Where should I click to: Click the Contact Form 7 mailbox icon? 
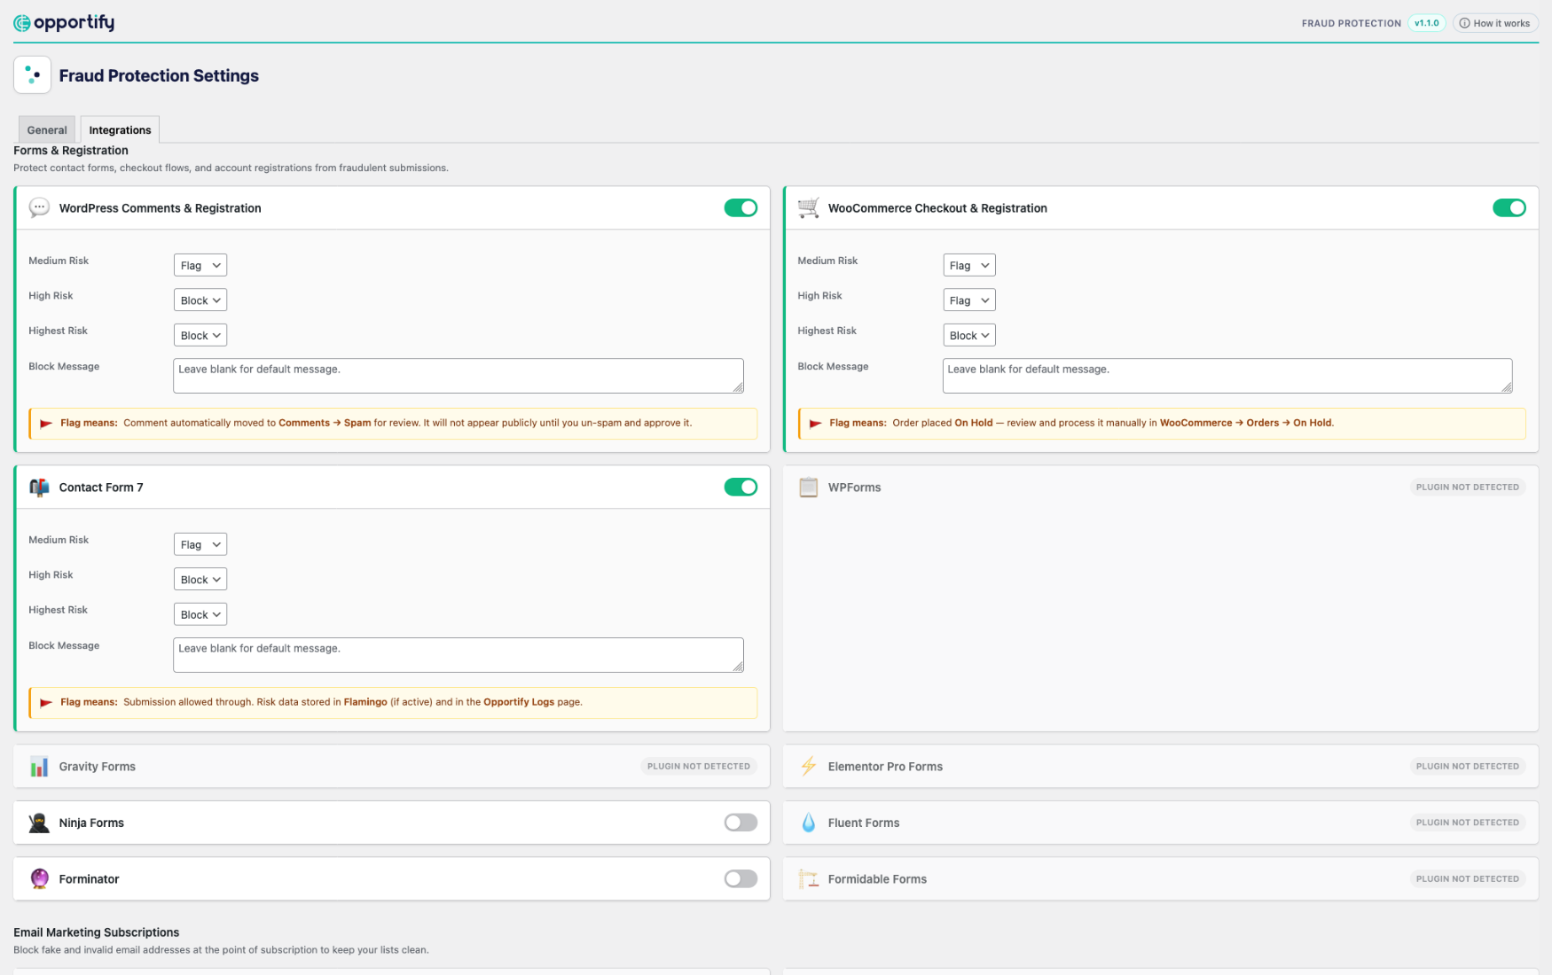(39, 487)
